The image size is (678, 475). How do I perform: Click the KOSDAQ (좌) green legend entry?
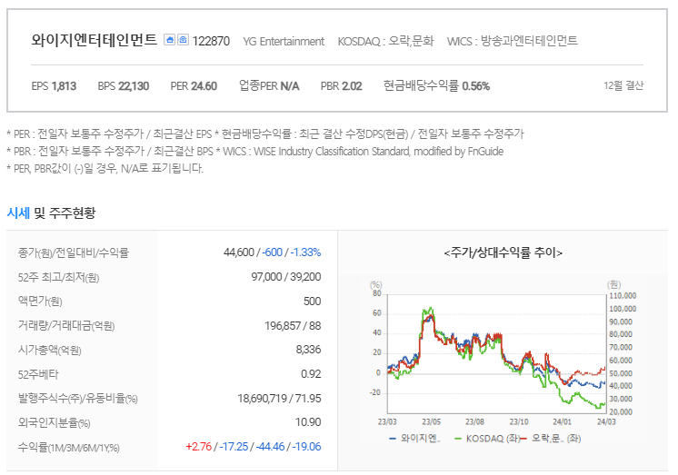[x=487, y=439]
